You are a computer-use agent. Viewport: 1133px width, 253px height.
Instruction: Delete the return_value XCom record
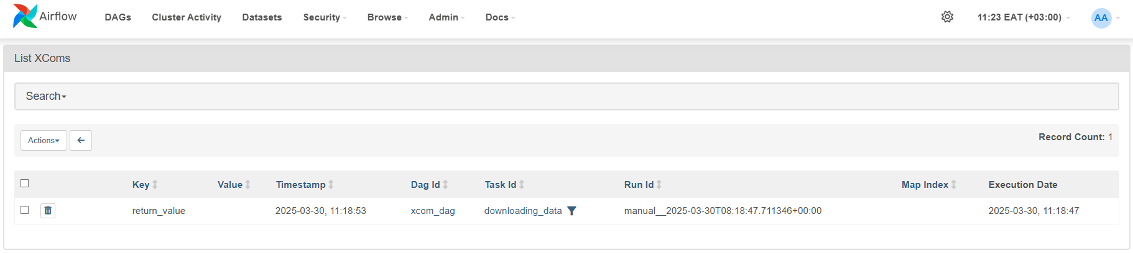48,211
